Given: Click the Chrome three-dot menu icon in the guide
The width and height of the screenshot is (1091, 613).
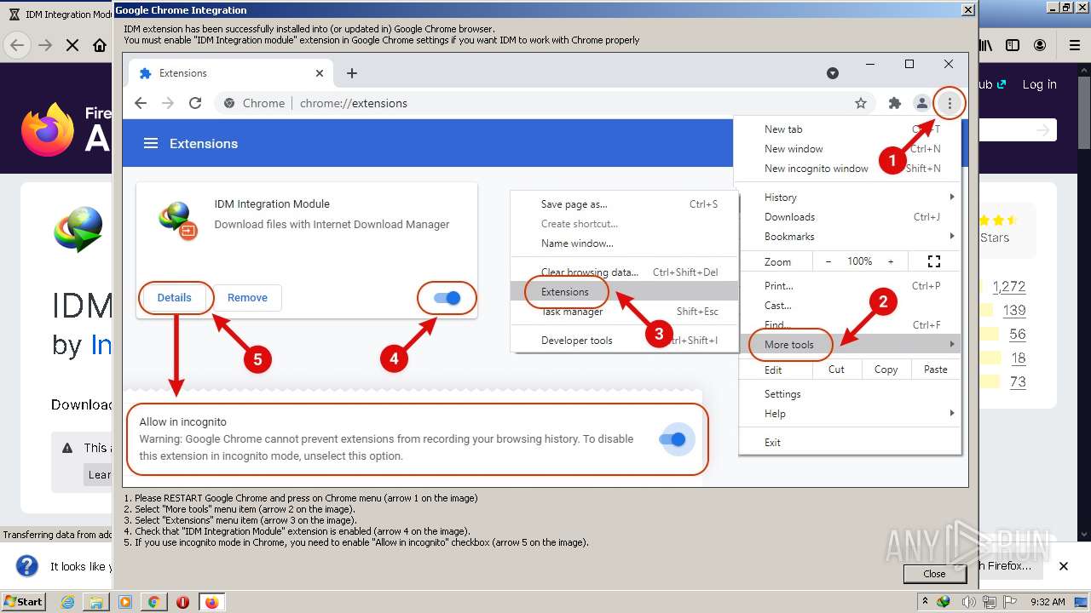Looking at the screenshot, I should (950, 103).
